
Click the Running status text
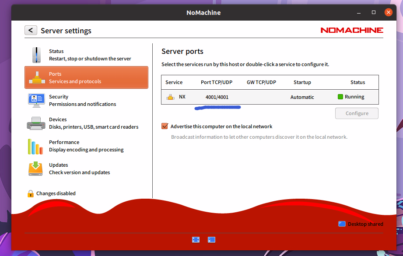[354, 97]
